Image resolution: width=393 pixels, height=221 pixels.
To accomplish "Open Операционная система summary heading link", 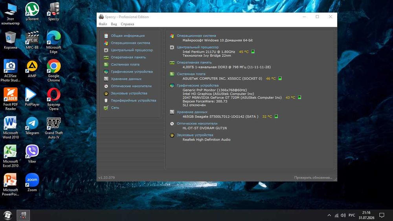I will click(196, 36).
